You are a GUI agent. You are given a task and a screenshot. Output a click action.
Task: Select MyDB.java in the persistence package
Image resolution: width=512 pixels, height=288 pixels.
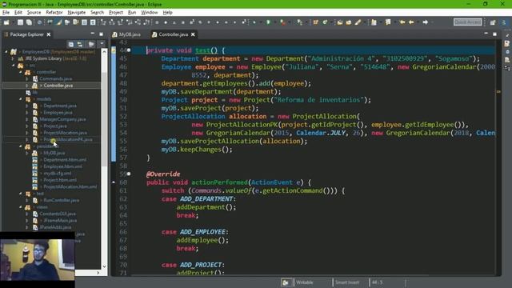point(54,153)
